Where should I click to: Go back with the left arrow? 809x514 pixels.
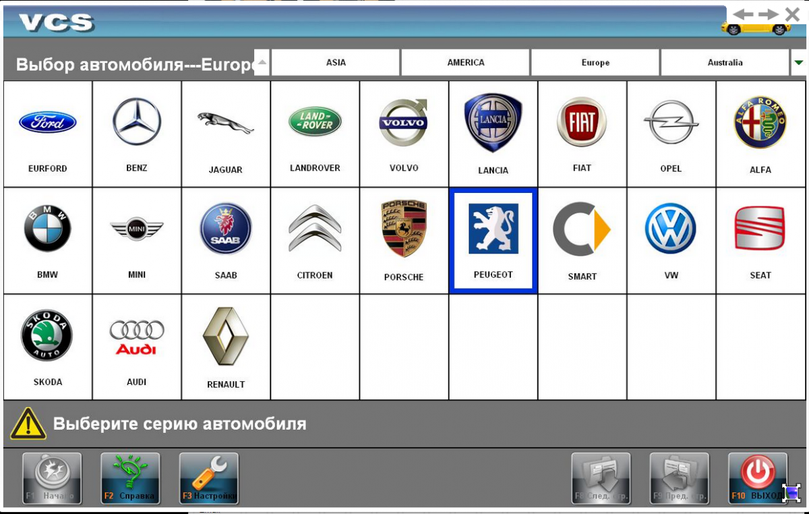(x=743, y=14)
